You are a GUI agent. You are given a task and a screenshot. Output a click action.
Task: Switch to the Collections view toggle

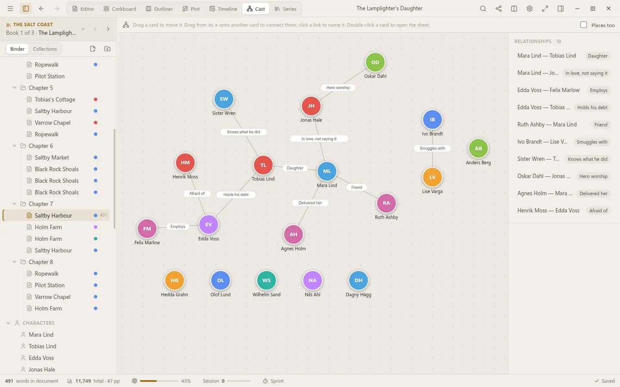click(45, 49)
